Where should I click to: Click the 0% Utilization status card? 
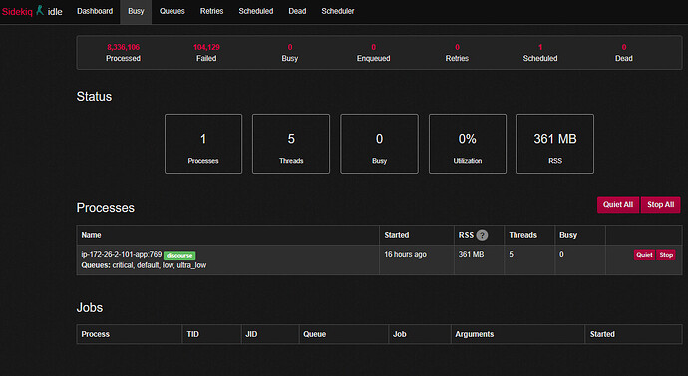(468, 144)
